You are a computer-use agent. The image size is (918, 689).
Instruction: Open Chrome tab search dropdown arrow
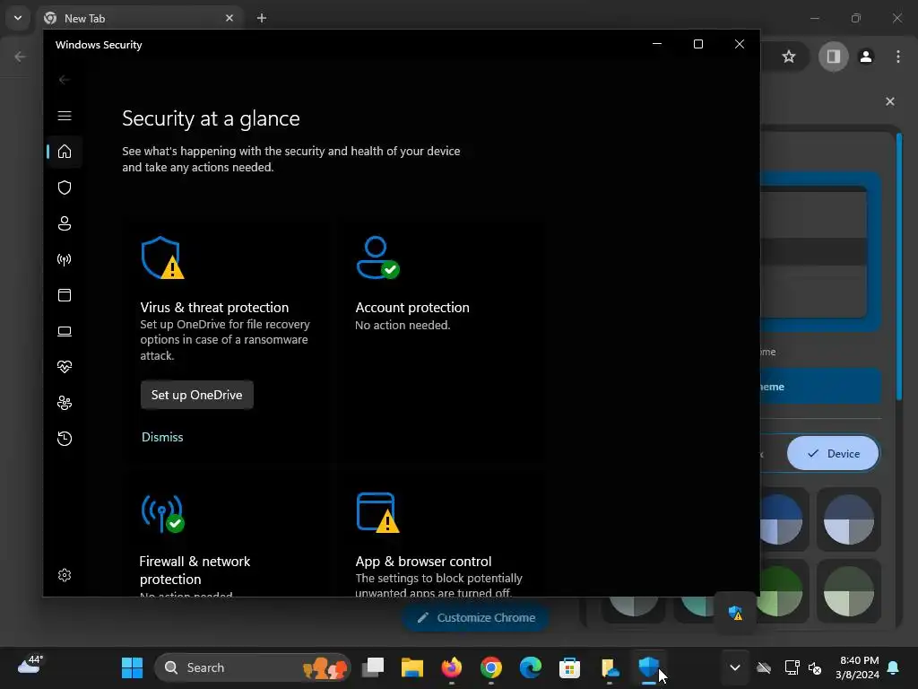click(x=18, y=18)
